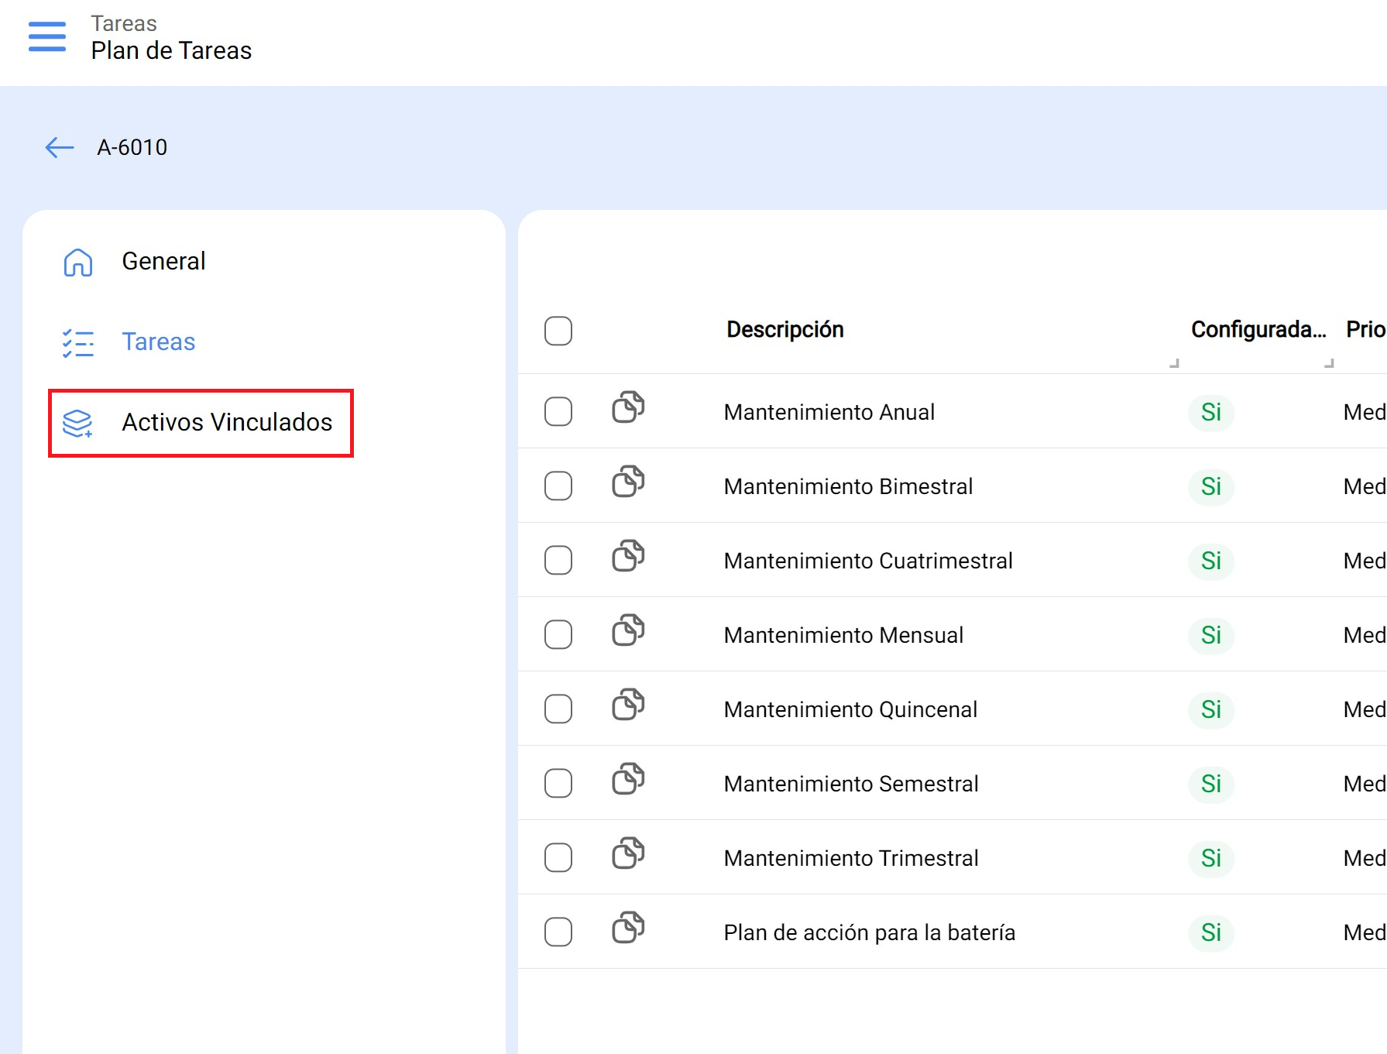Click the copy icon for Mantenimiento Semestral

pyautogui.click(x=628, y=779)
